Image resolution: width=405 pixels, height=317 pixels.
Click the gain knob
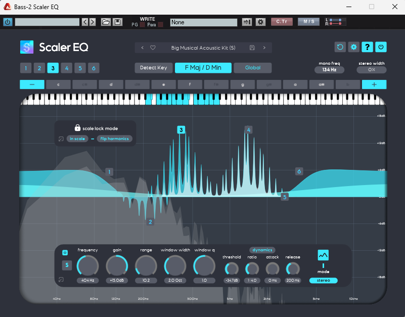[117, 266]
